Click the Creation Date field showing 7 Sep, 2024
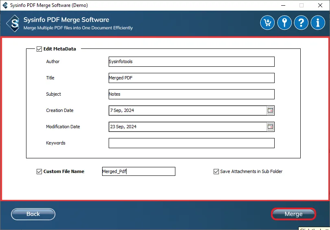Viewport: 330px width, 230px height. tap(187, 110)
